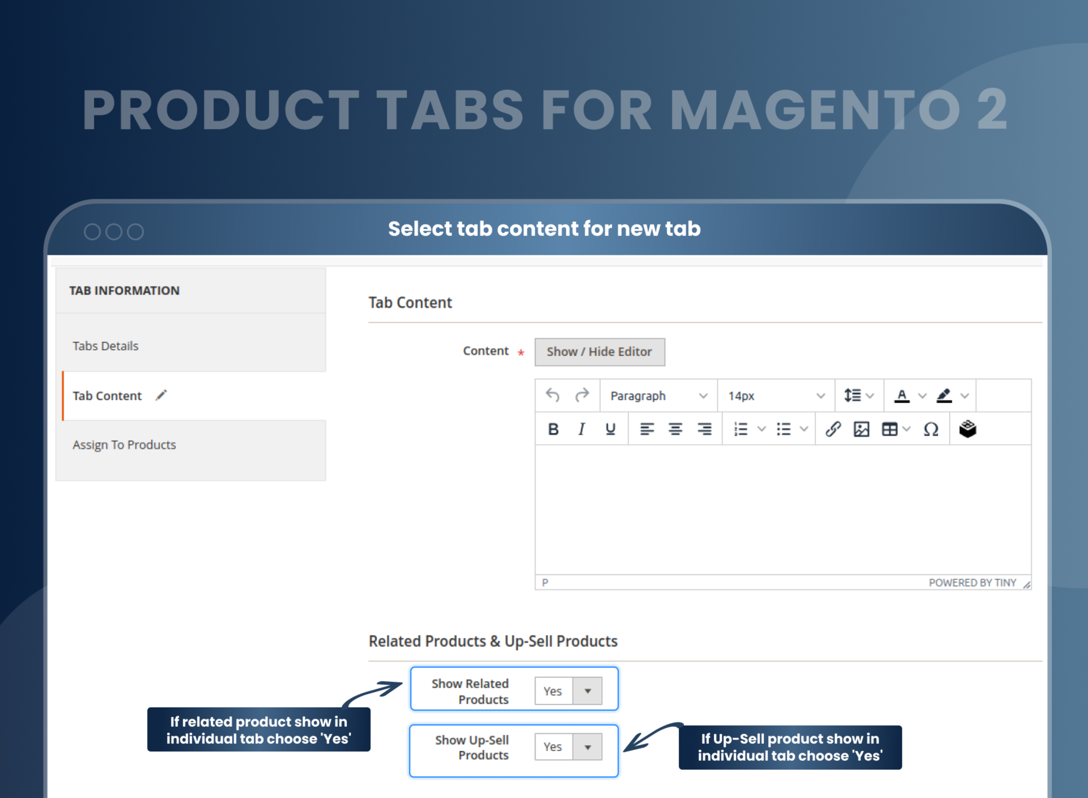Insert a numbered list
This screenshot has height=798, width=1088.
click(x=740, y=429)
